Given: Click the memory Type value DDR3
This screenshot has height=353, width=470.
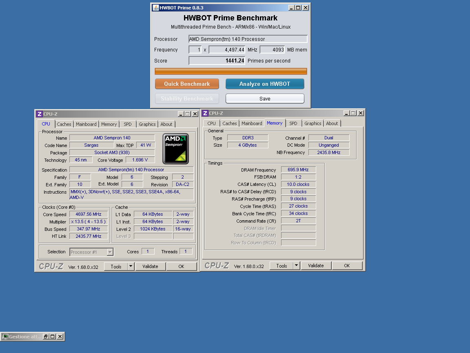Looking at the screenshot, I should click(x=248, y=138).
